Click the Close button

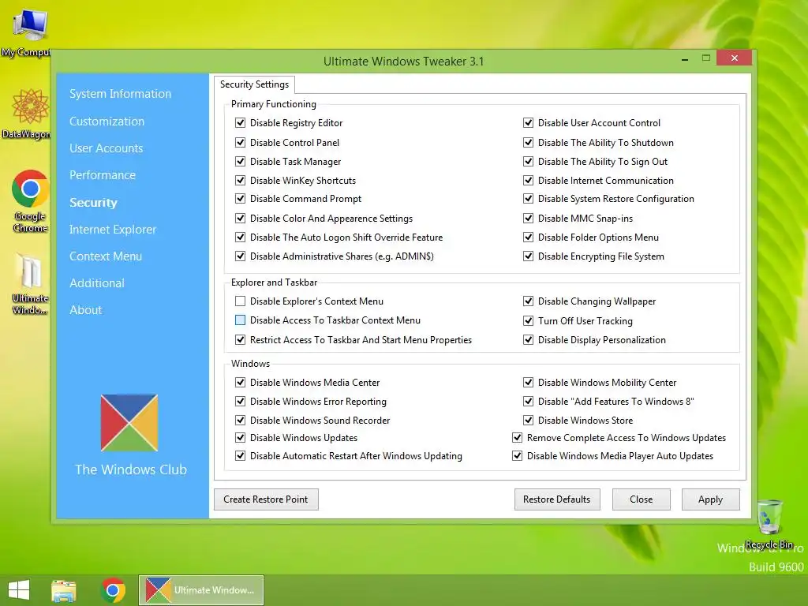click(641, 499)
